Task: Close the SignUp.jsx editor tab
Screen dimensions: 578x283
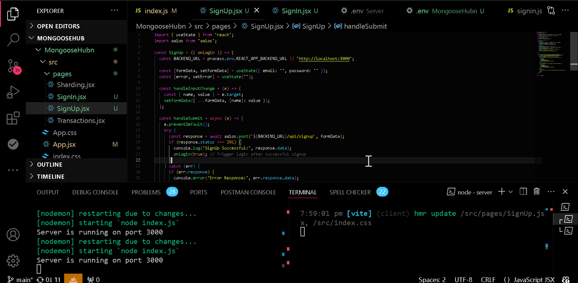Action: [257, 11]
